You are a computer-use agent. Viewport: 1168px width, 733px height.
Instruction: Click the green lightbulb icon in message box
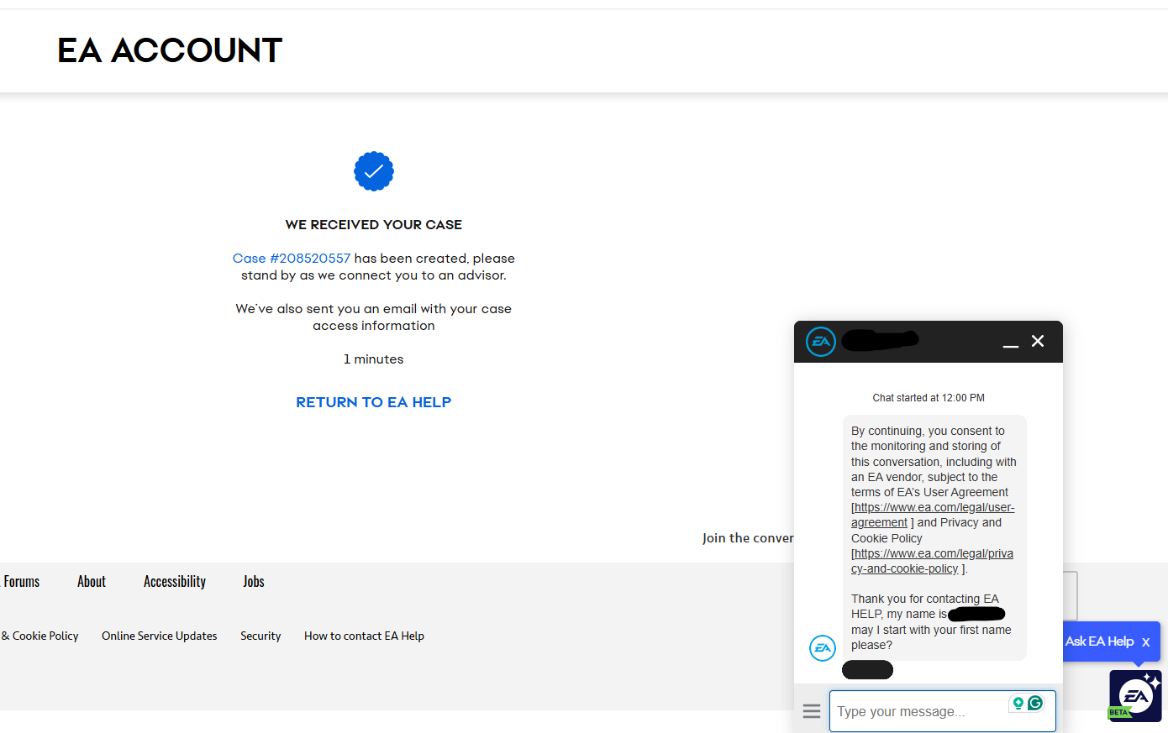point(1018,703)
